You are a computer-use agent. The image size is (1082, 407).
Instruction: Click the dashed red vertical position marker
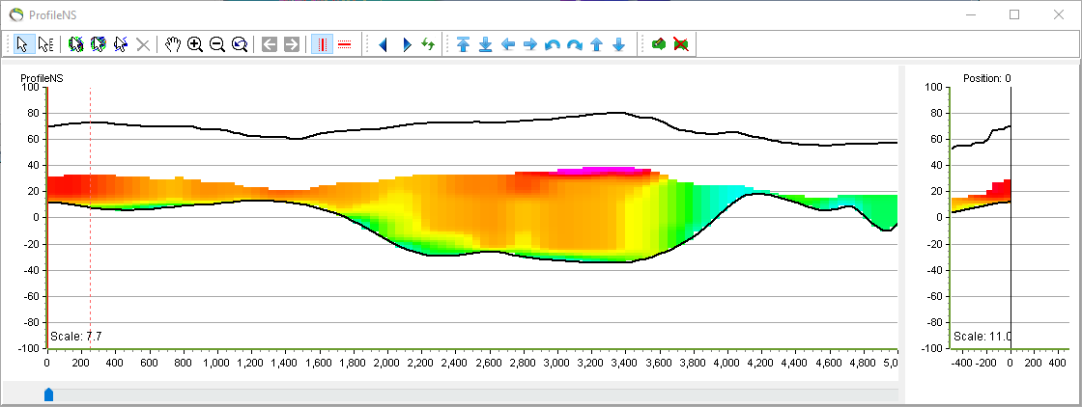tap(91, 218)
